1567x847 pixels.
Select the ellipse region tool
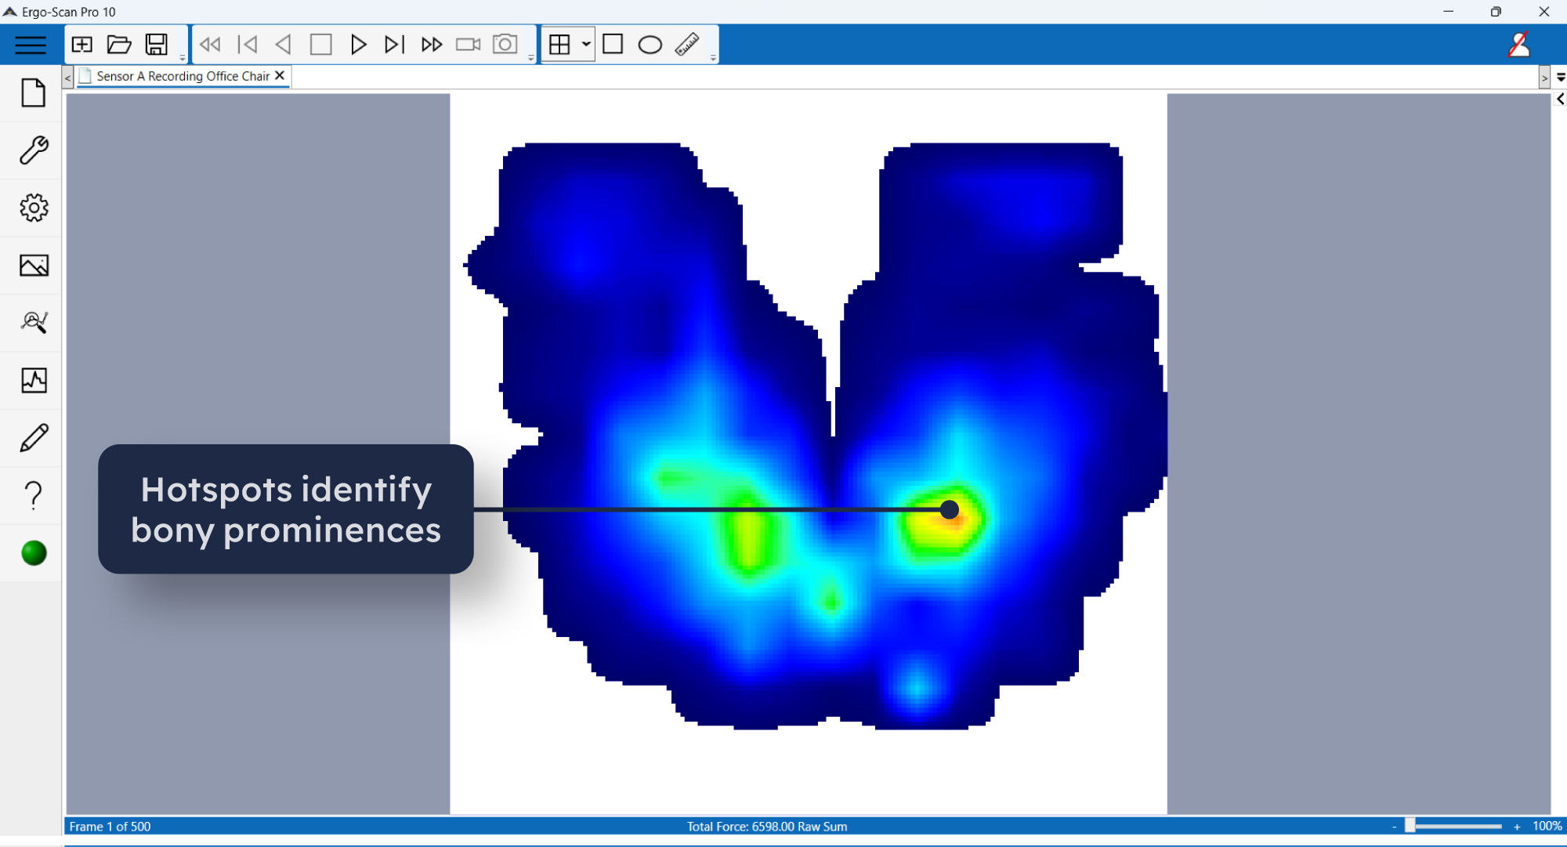click(650, 45)
